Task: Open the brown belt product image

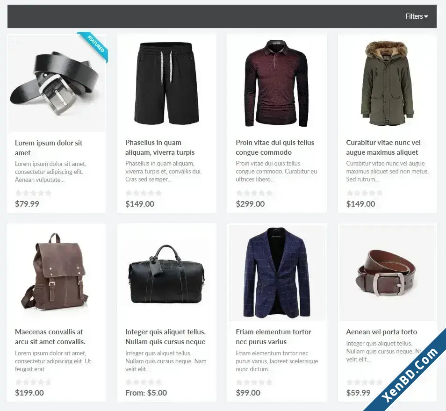Action: pyautogui.click(x=387, y=273)
